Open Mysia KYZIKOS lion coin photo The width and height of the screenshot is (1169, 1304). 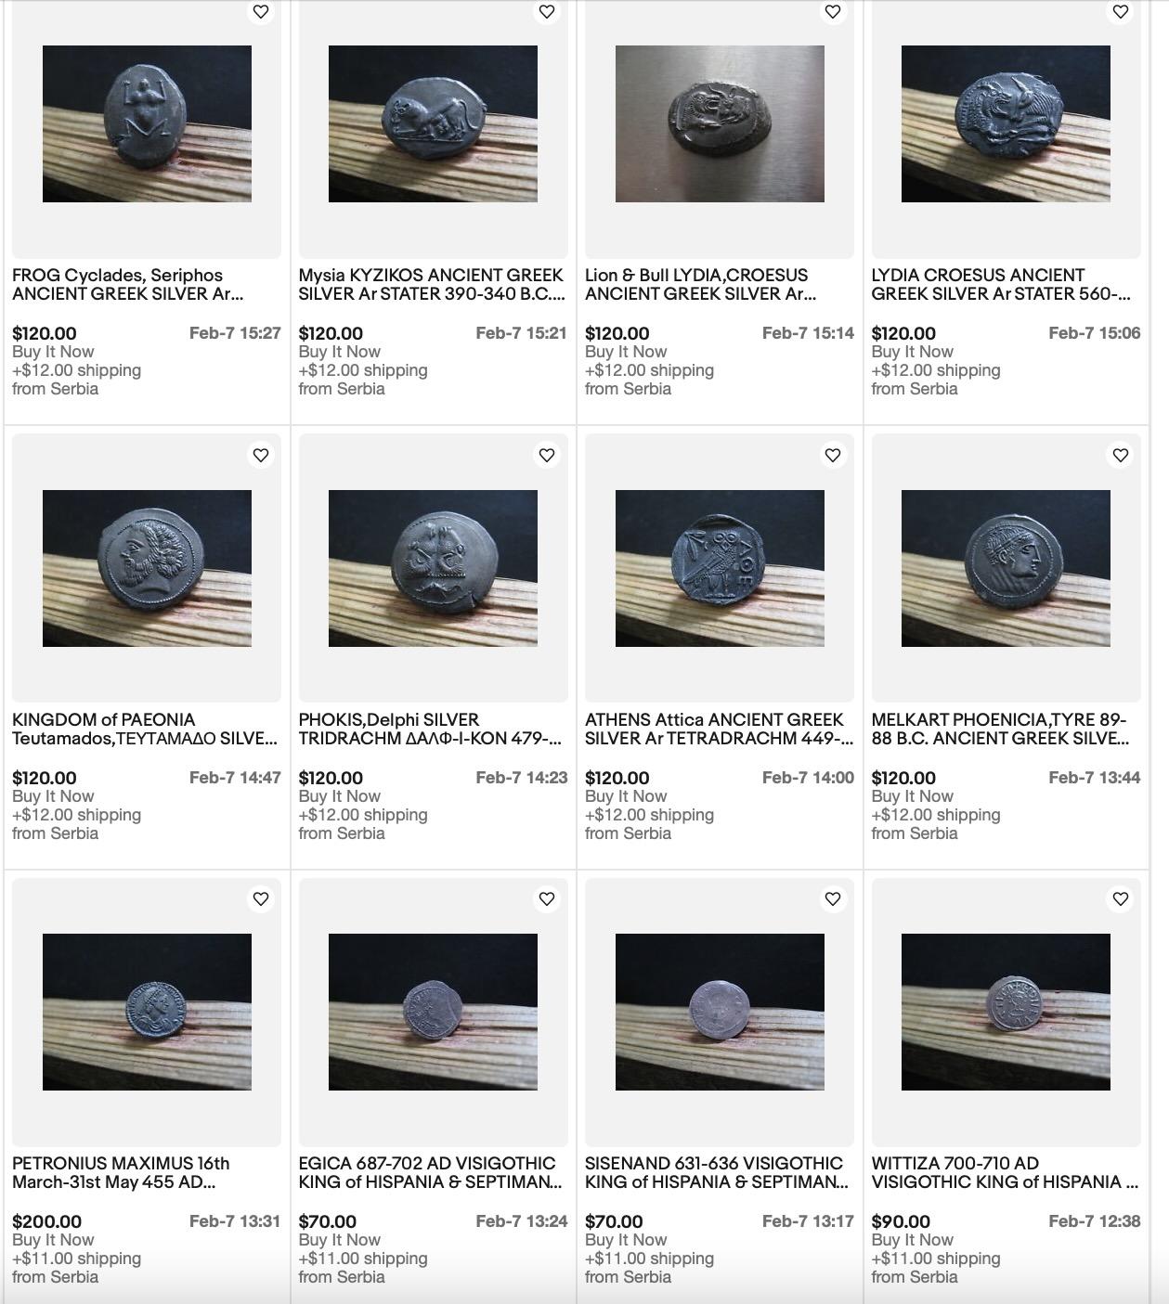(433, 123)
